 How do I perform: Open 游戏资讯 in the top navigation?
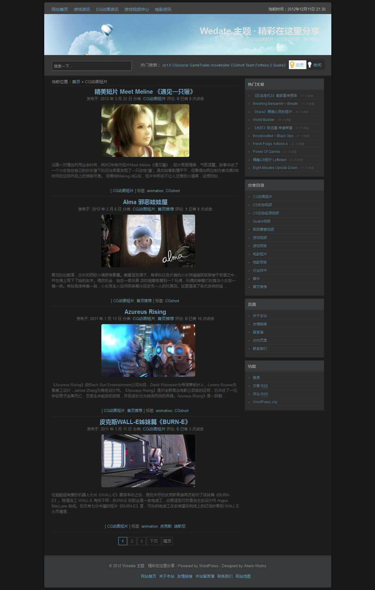pyautogui.click(x=82, y=9)
